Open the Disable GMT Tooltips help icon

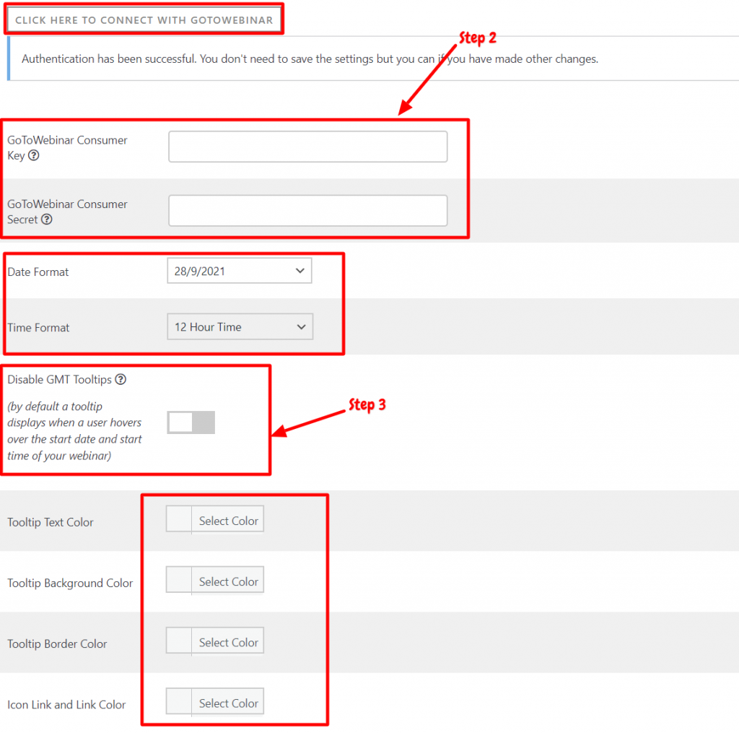[121, 379]
